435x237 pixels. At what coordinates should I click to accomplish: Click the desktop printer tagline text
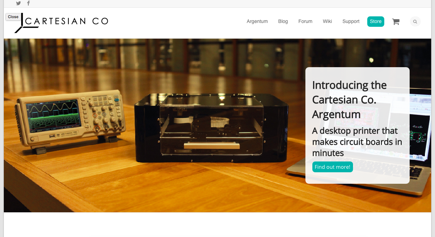[357, 142]
